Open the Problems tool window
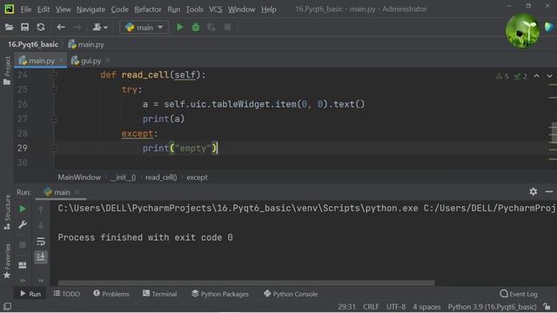This screenshot has height=313, width=557. [x=111, y=294]
